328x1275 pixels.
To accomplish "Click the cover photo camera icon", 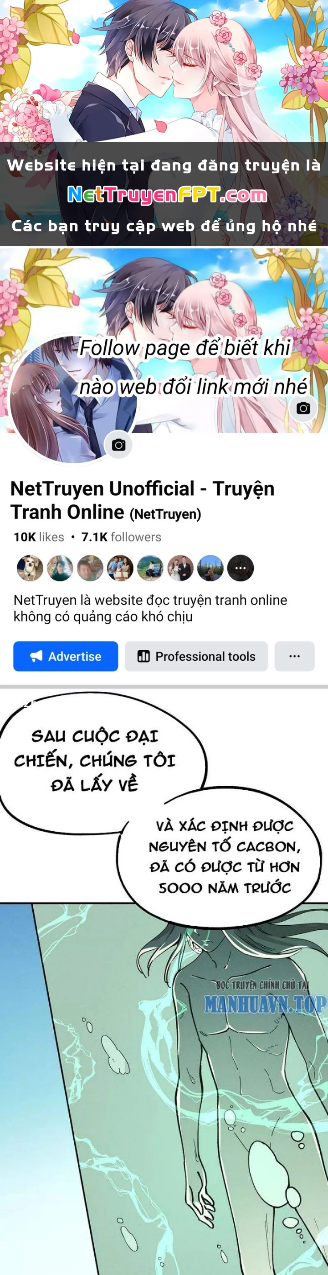I will click(303, 408).
